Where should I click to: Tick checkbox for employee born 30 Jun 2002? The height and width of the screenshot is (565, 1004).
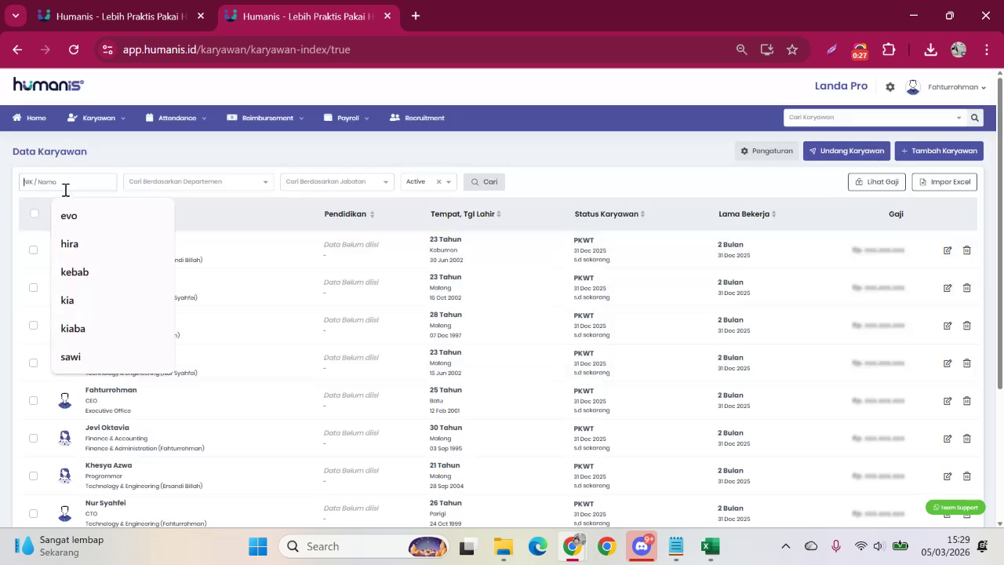point(33,250)
